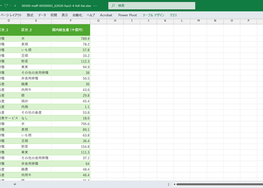Click the scroll-left arrow on horizontal scrollbar
The image size is (263, 188).
click(x=174, y=184)
